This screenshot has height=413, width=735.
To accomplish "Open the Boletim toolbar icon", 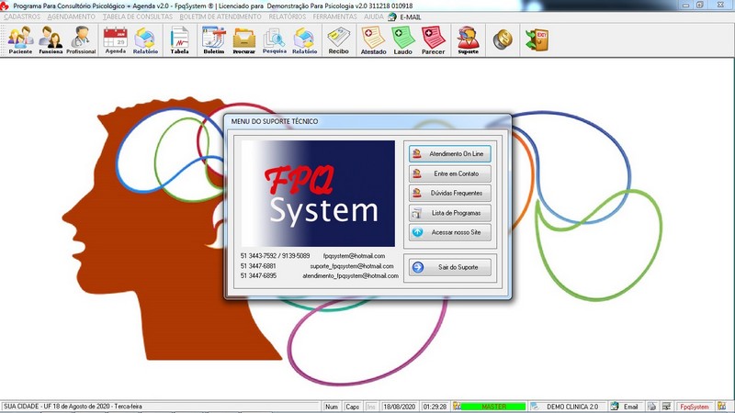I will coord(213,40).
